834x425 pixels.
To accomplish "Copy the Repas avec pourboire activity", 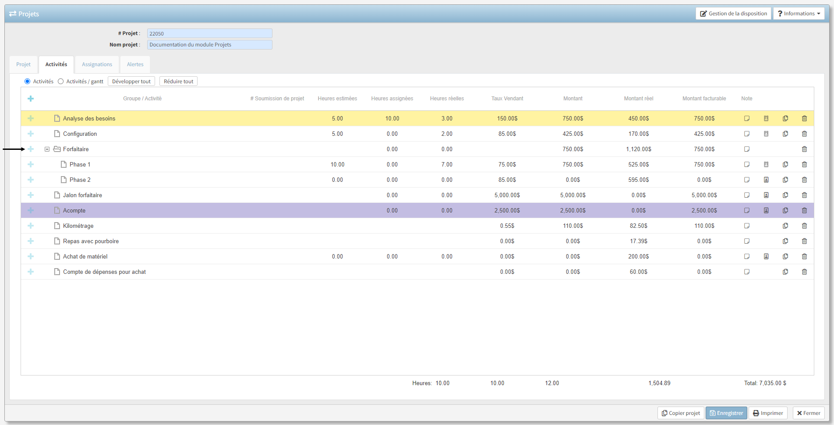I will 785,241.
